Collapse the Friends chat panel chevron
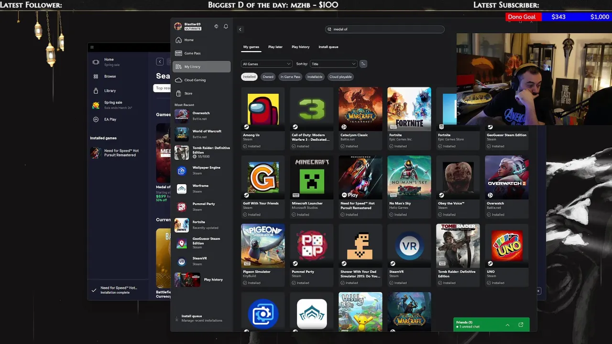Screen dimensions: 612x344 click(507, 325)
